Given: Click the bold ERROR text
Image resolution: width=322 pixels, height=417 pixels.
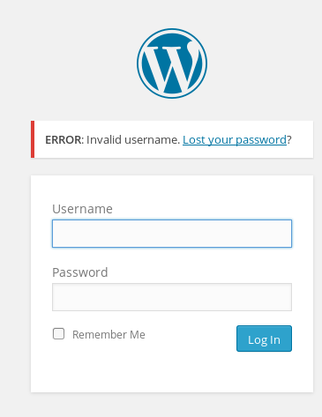Looking at the screenshot, I should pyautogui.click(x=63, y=140).
